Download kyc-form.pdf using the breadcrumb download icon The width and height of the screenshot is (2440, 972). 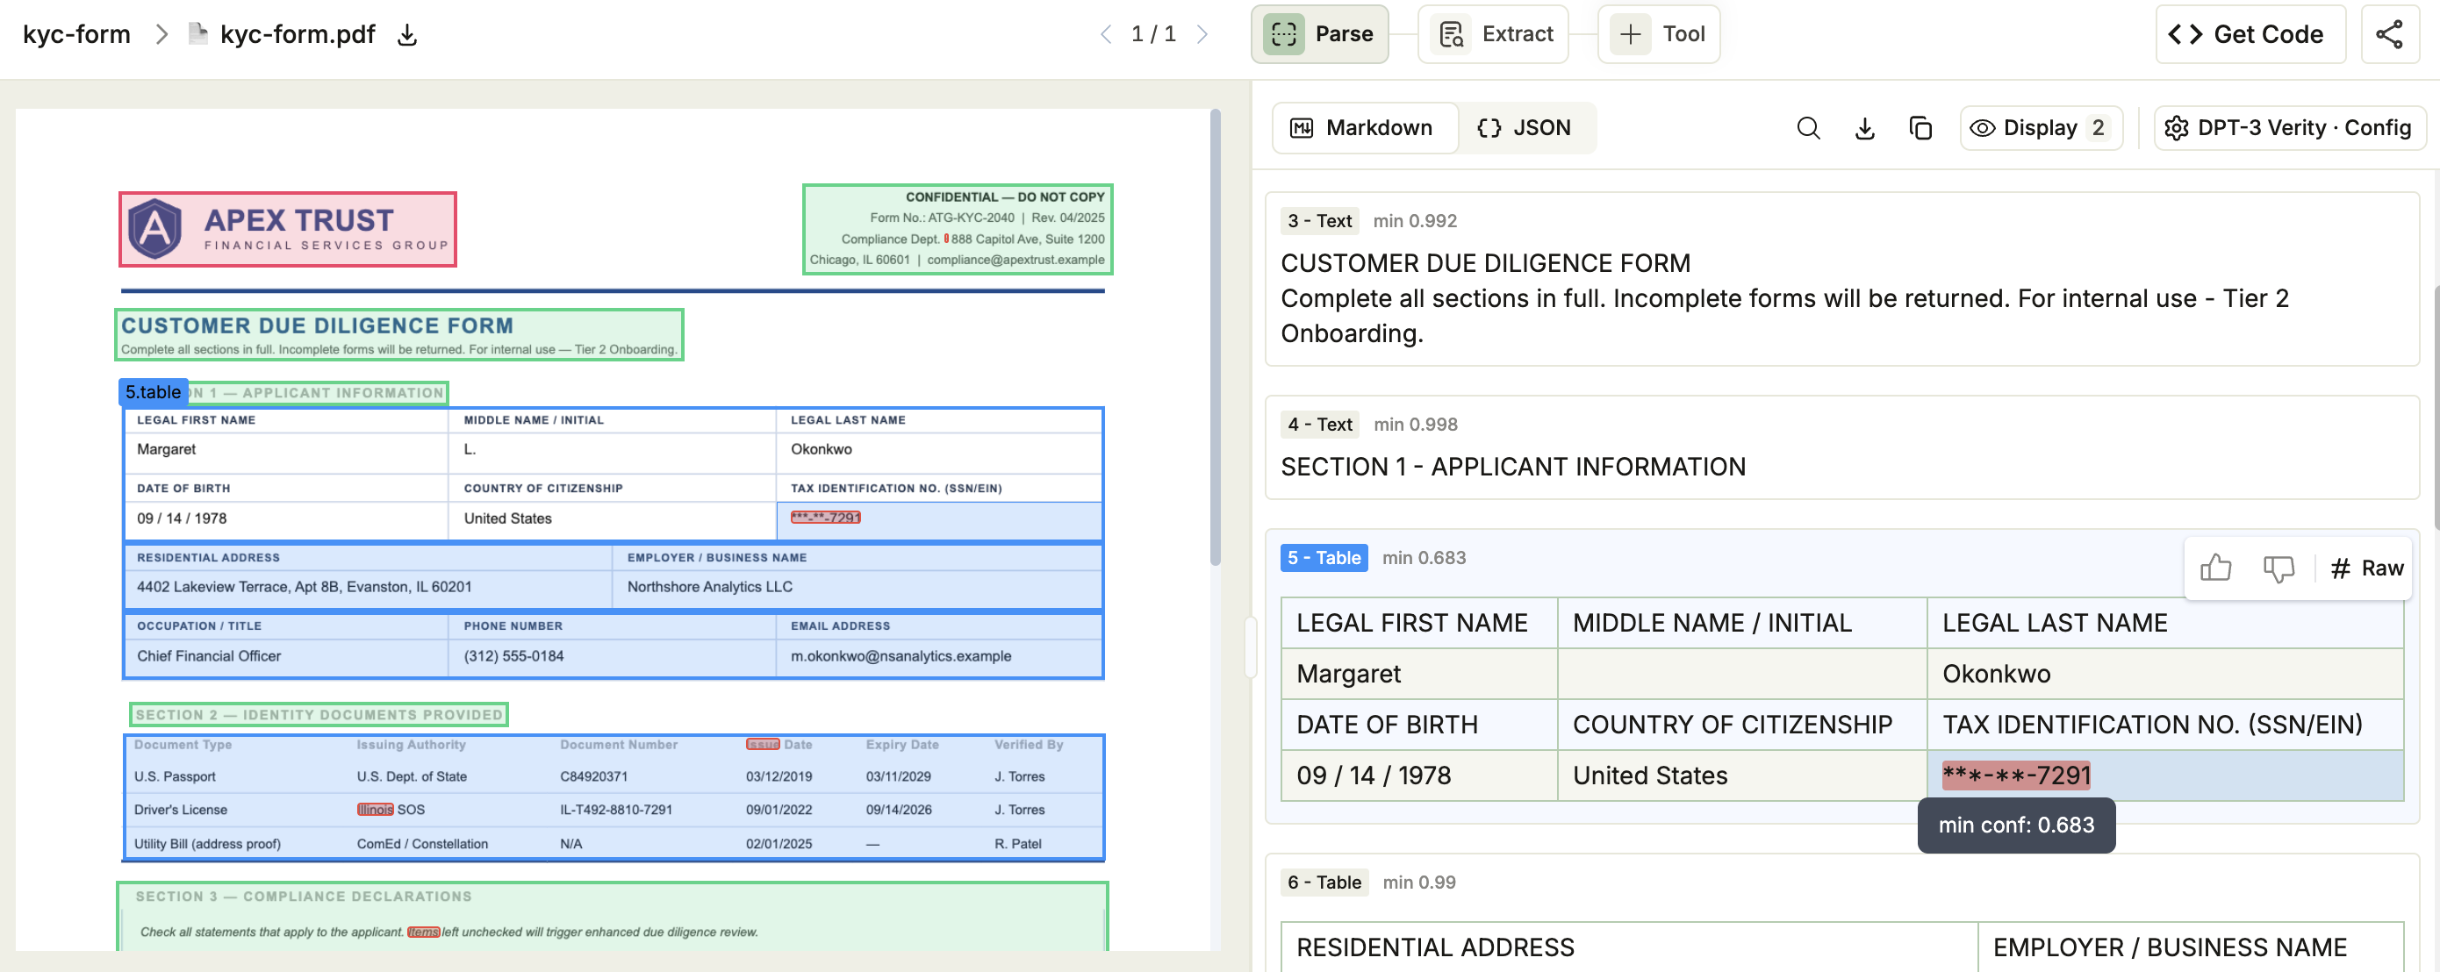(407, 35)
